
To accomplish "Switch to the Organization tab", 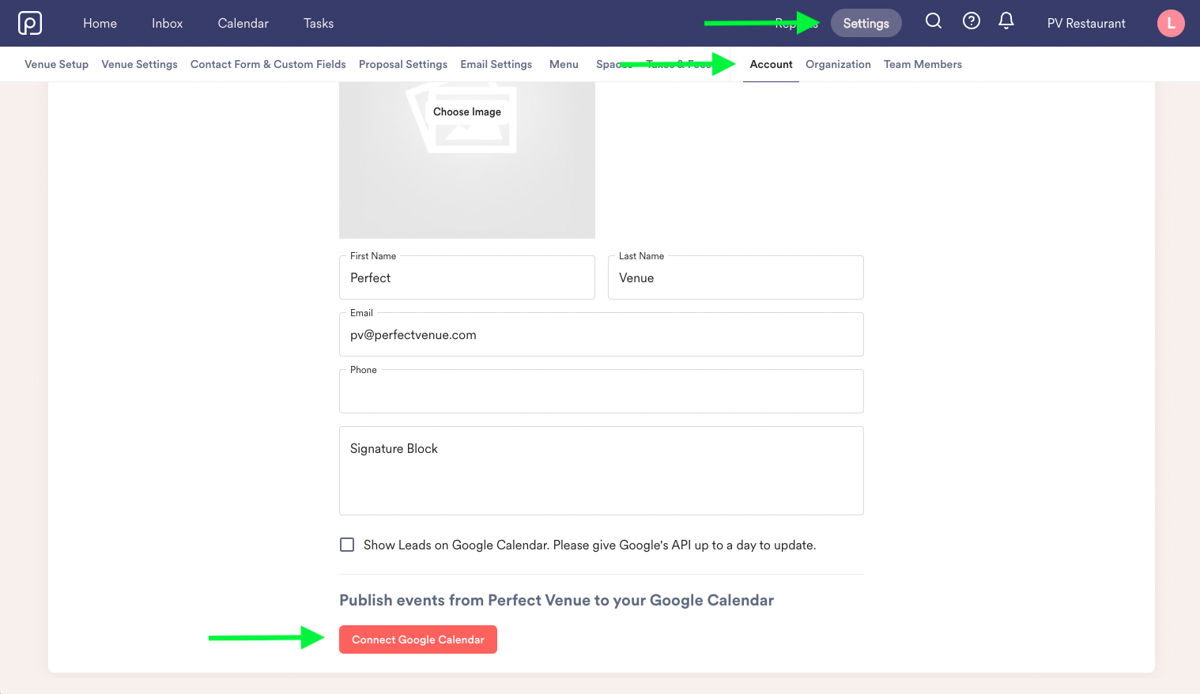I will tap(838, 64).
